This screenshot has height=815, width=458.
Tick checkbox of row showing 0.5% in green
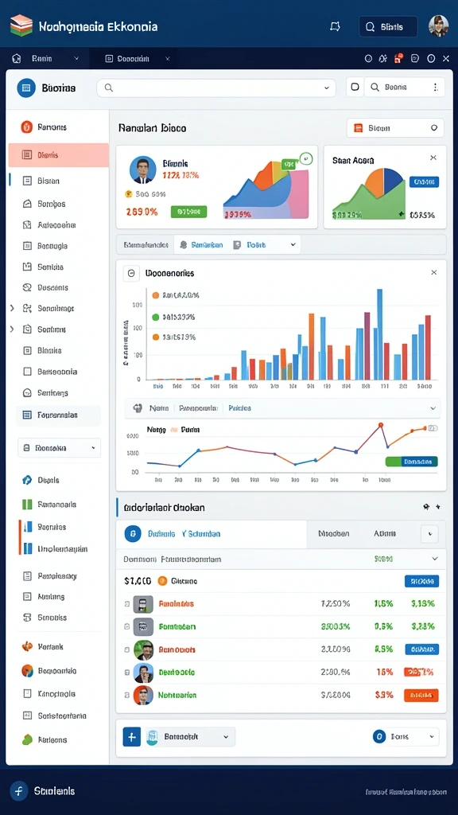click(x=127, y=627)
